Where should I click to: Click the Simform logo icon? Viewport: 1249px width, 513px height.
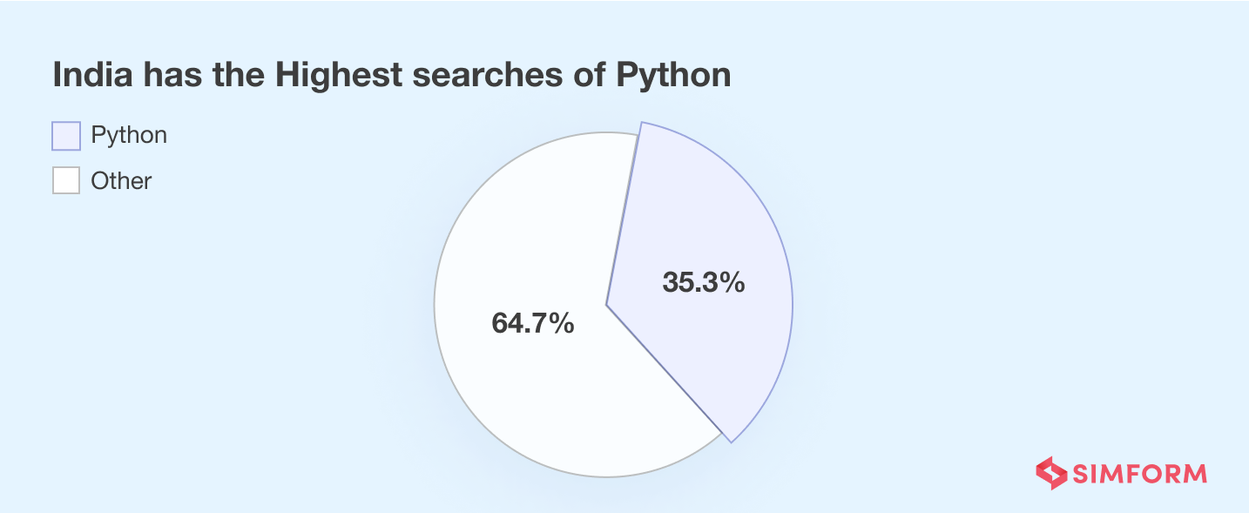pos(1050,473)
